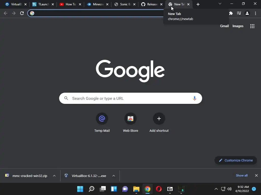Image resolution: width=261 pixels, height=195 pixels.
Task: Open a new tab with plus button
Action: point(198,5)
